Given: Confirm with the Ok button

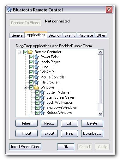Looking at the screenshot, I should (x=66, y=147).
